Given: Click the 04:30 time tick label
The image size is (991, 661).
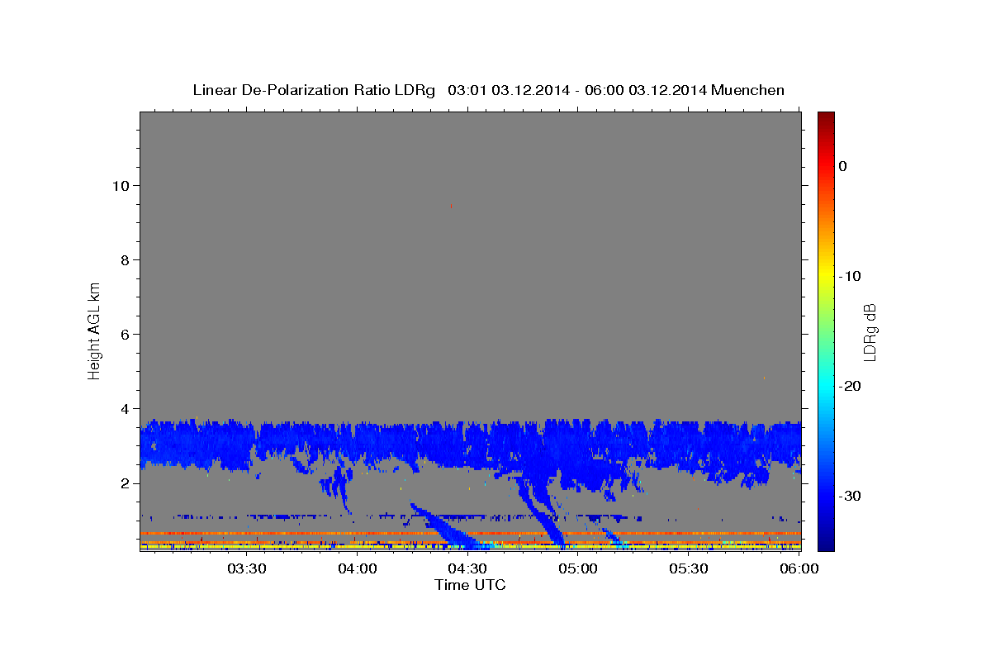Looking at the screenshot, I should click(467, 568).
